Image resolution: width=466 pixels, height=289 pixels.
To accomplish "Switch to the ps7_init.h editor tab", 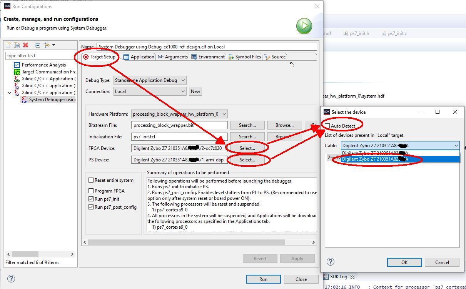I will coord(356,33).
